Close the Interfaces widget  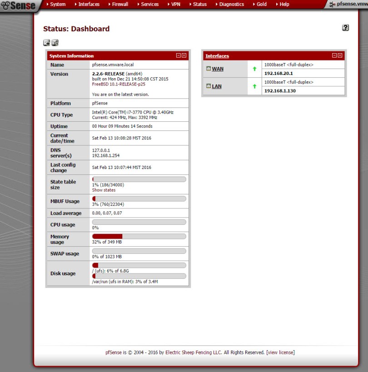[340, 55]
